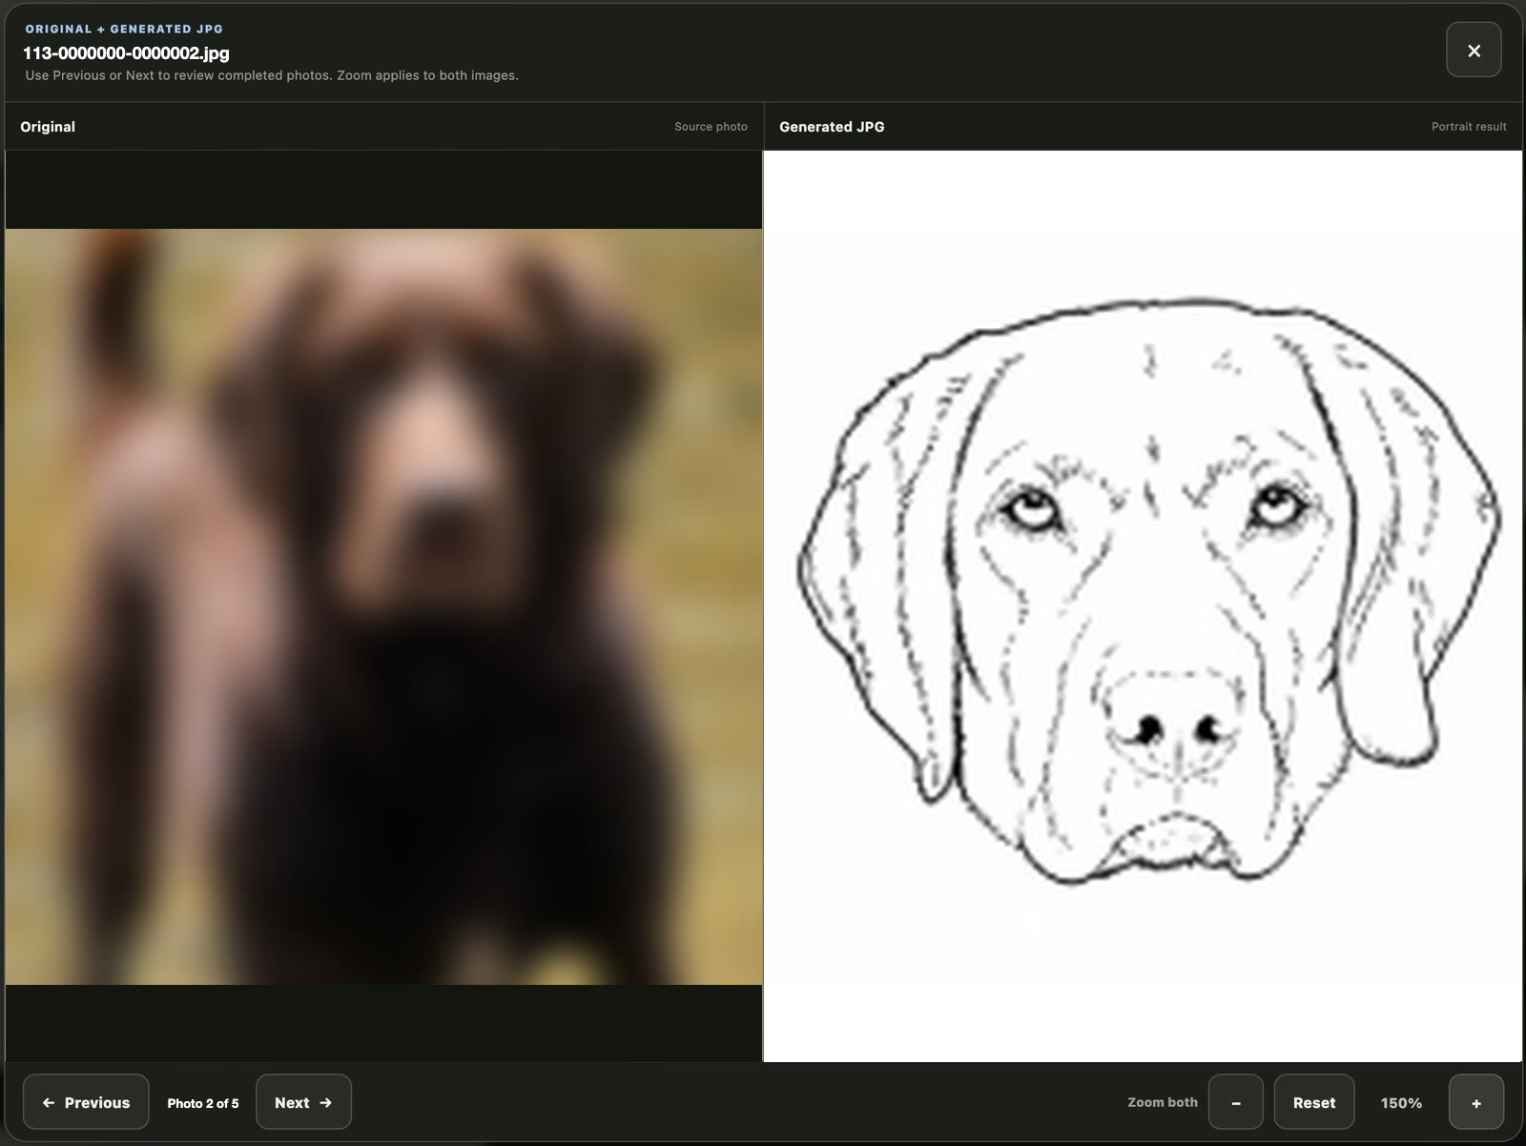The width and height of the screenshot is (1526, 1146).
Task: Zoom out both images with minus button
Action: (x=1236, y=1102)
